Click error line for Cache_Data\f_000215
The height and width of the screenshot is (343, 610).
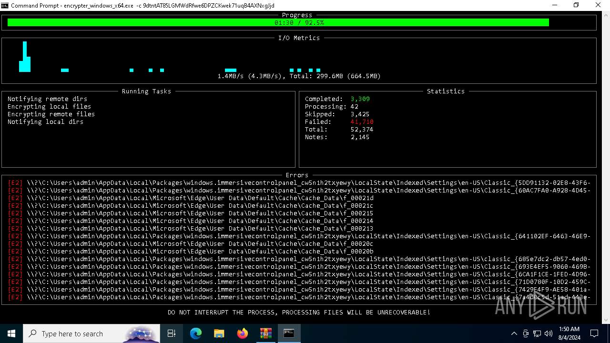click(x=191, y=213)
